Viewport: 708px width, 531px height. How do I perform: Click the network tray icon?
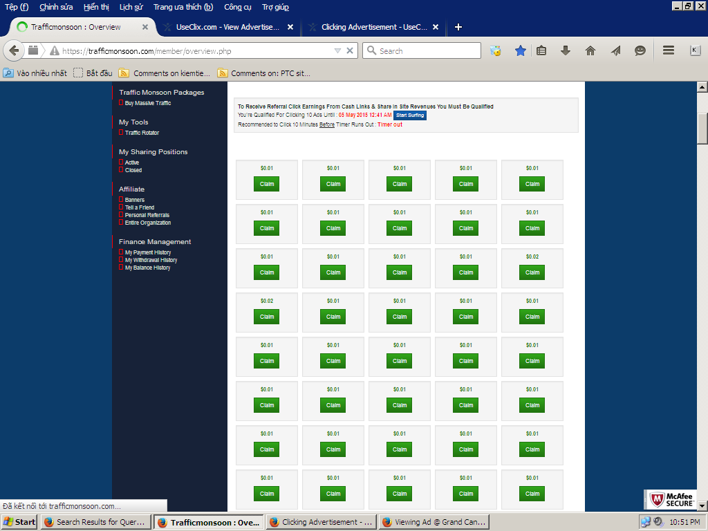[x=646, y=522]
